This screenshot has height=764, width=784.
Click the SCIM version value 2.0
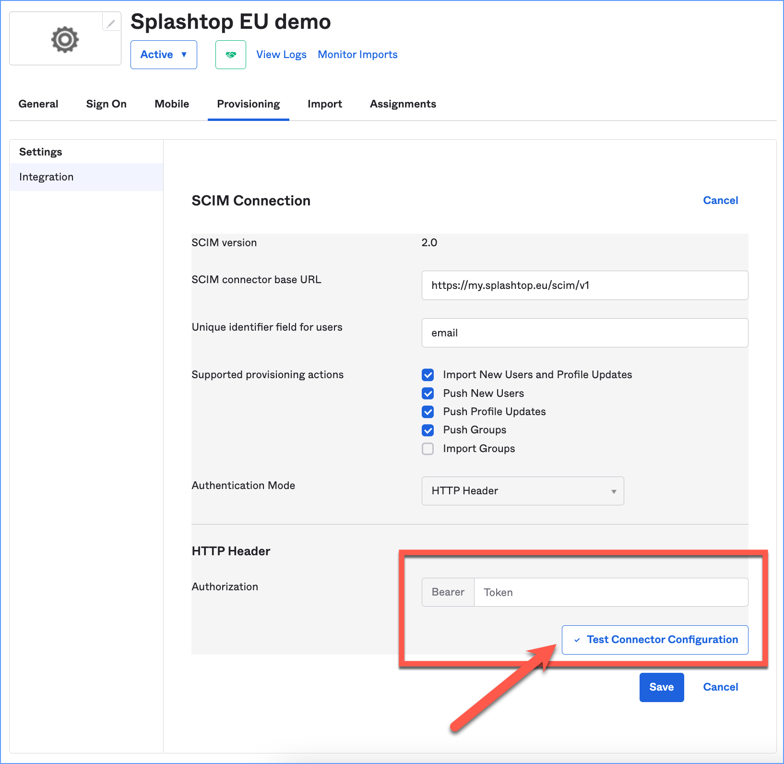point(429,243)
